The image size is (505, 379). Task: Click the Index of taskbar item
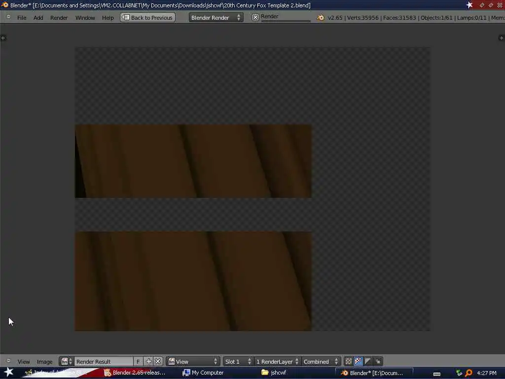57,373
